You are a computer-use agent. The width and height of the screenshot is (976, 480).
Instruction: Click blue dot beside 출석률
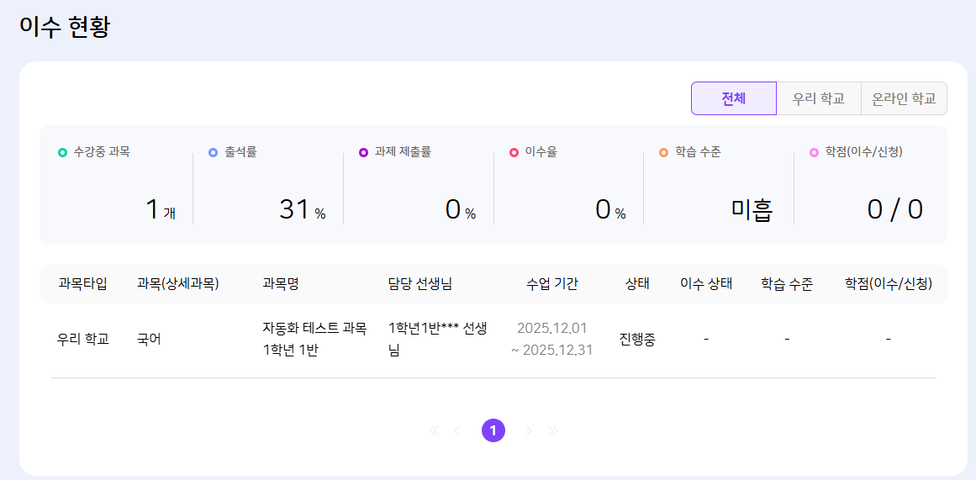tap(213, 152)
